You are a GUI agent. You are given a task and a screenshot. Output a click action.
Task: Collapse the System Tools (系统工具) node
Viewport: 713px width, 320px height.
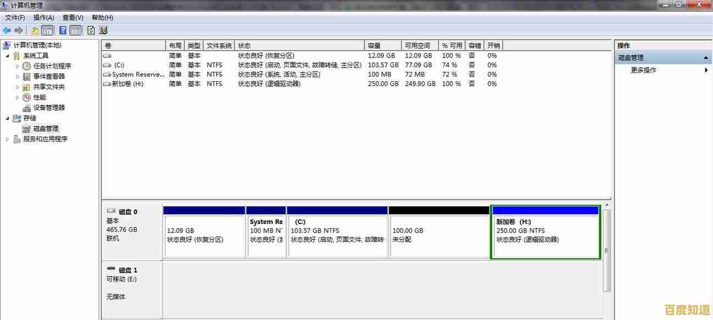[7, 55]
